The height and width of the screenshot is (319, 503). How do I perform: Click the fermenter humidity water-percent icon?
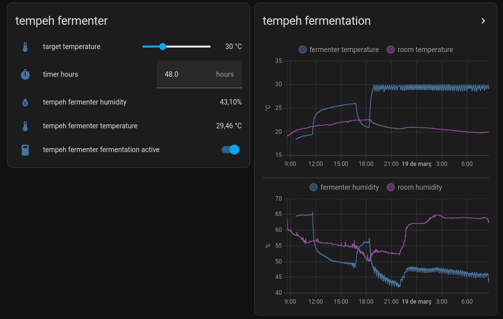(25, 103)
